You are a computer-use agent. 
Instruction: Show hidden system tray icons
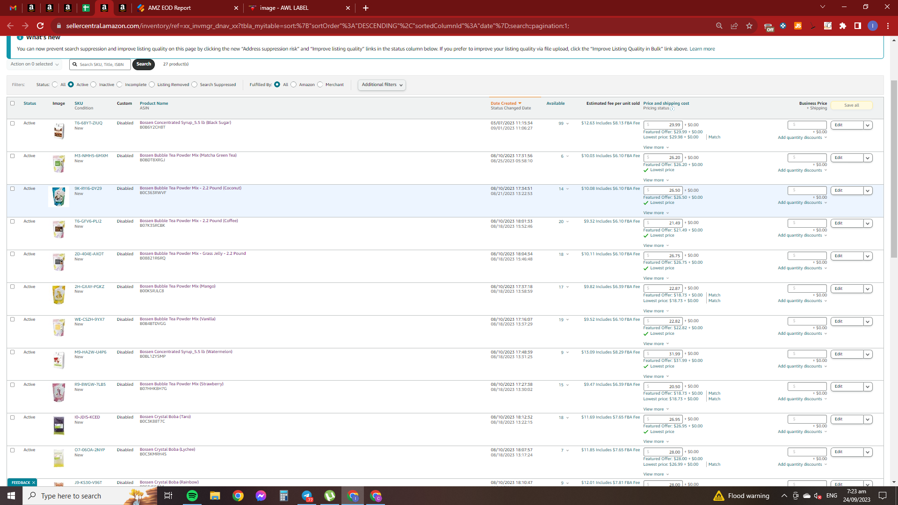tap(784, 496)
